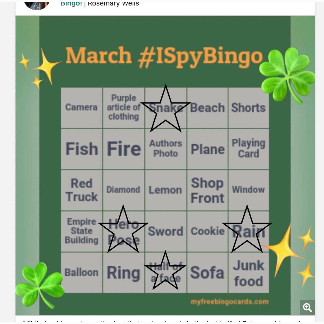Click the magnifier zoom icon on image
The image size is (324, 324).
(307, 307)
